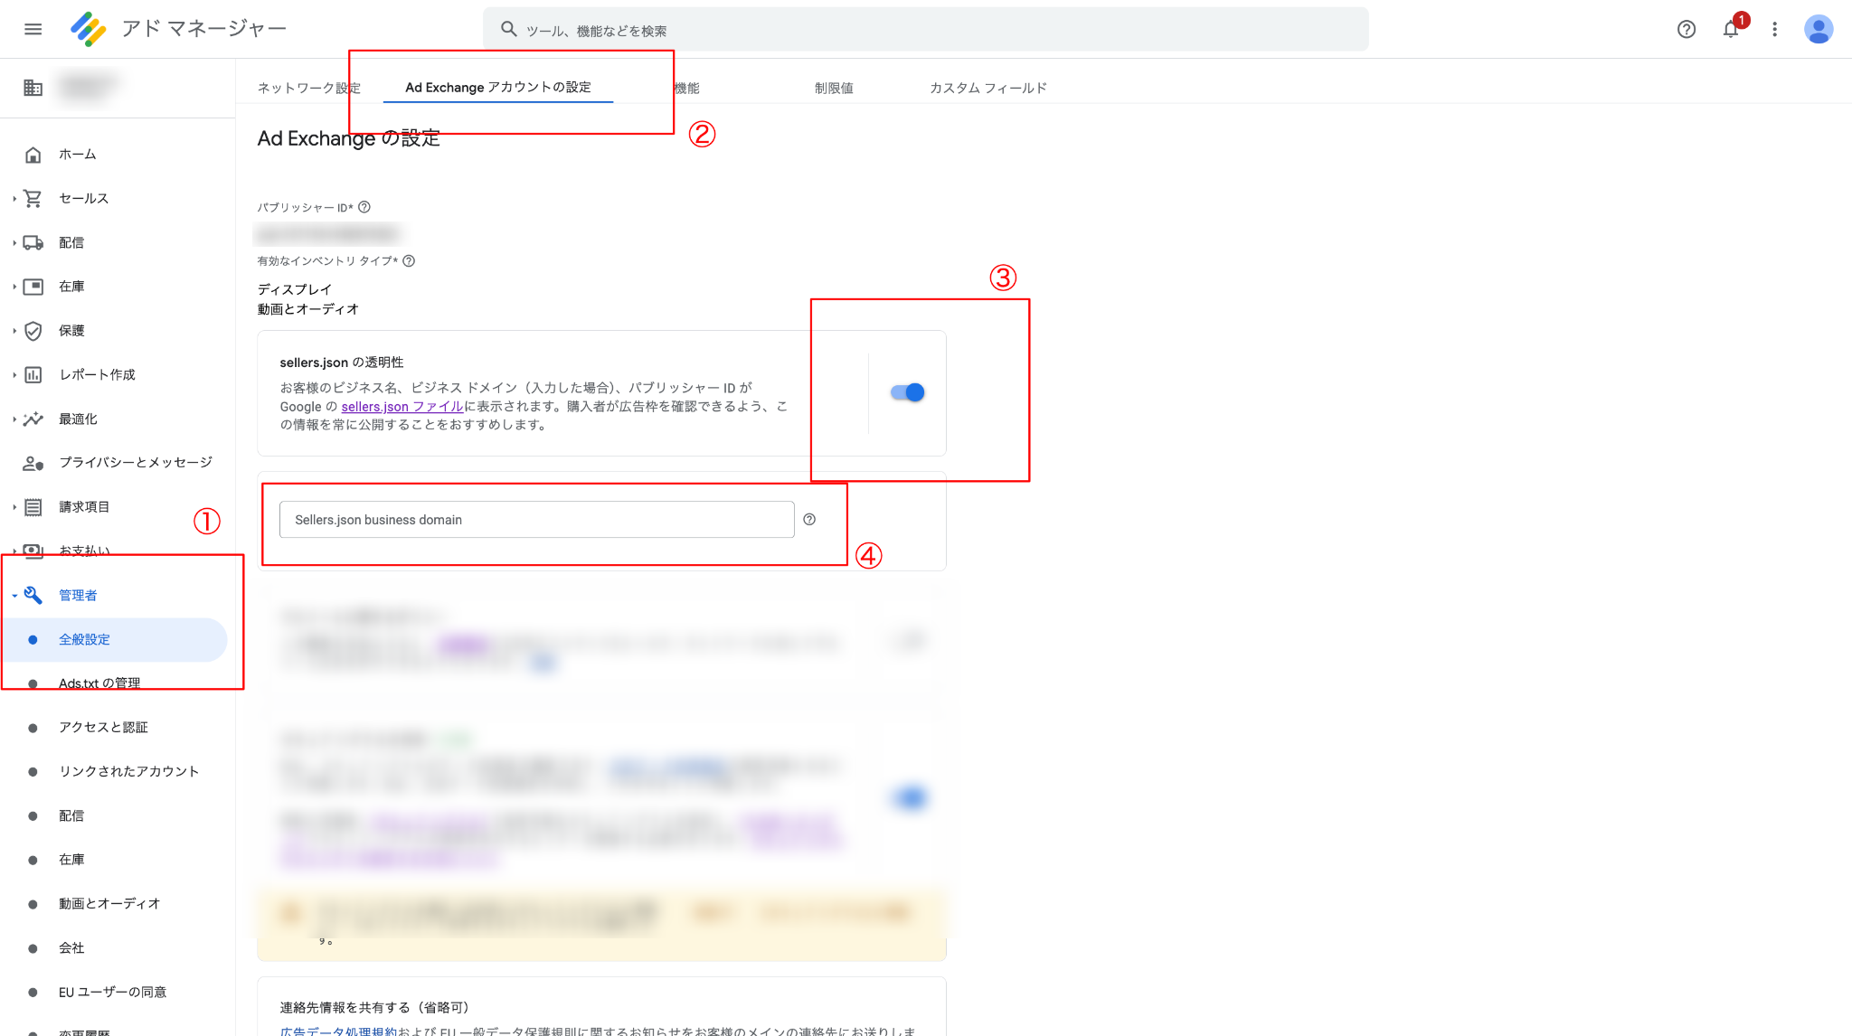This screenshot has width=1852, height=1036.
Task: Open the user account avatar
Action: pyautogui.click(x=1818, y=29)
